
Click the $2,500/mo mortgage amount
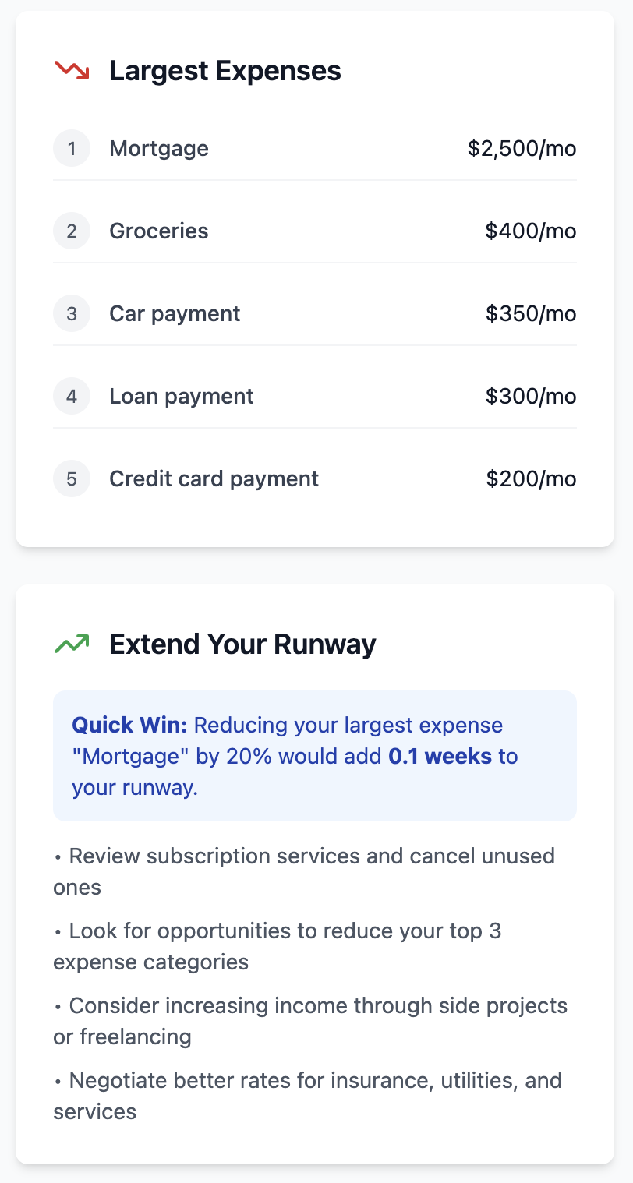pyautogui.click(x=522, y=148)
